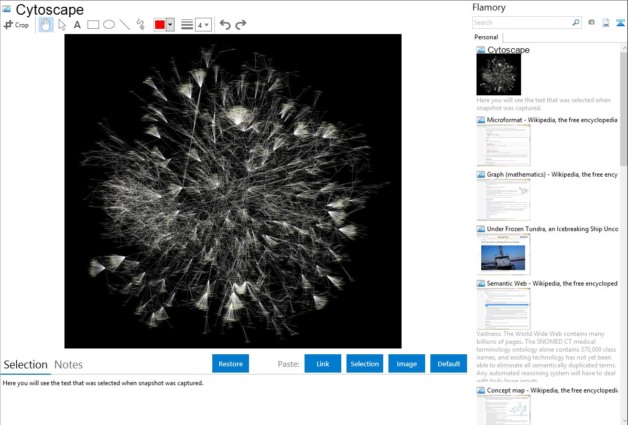Click the magnifier search icon
This screenshot has width=628, height=425.
576,23
